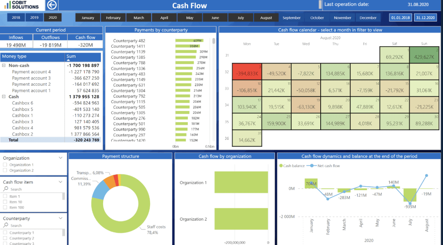Select the September month filter

coord(291,17)
